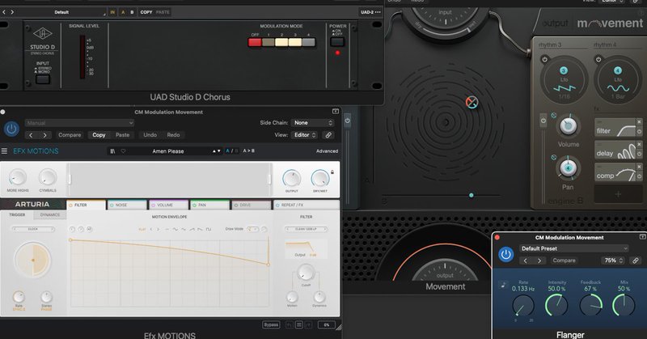
Task: Click the Flanger Feedback knob
Action: click(590, 306)
